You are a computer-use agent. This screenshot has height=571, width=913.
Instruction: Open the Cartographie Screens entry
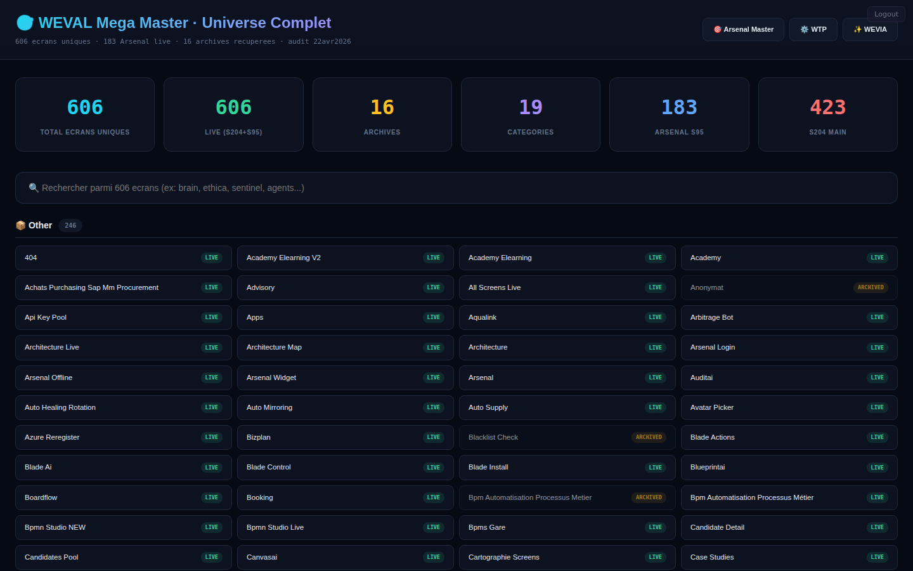pyautogui.click(x=567, y=557)
